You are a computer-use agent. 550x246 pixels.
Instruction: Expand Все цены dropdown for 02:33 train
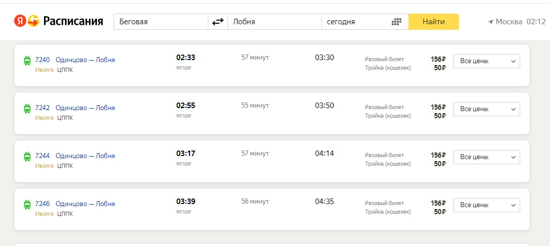click(x=486, y=61)
